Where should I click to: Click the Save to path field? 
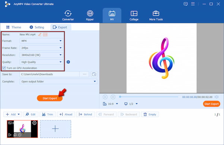pyautogui.click(x=50, y=74)
